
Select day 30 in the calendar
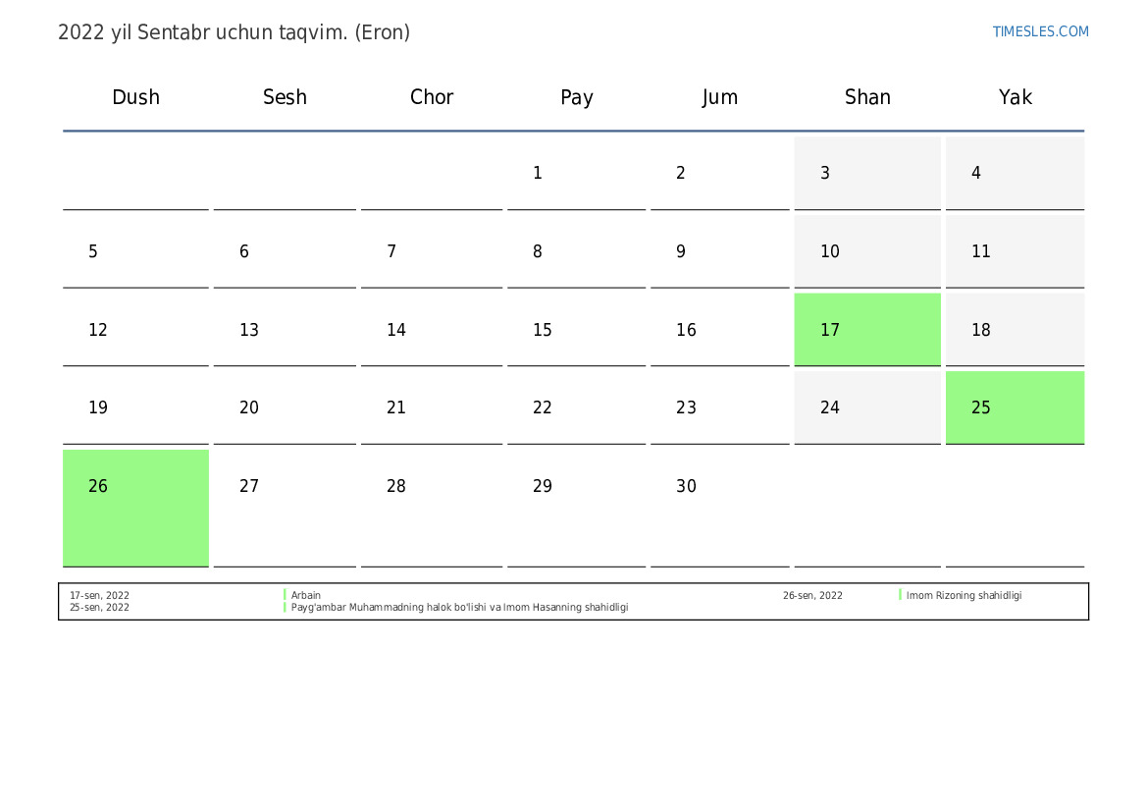coord(686,487)
